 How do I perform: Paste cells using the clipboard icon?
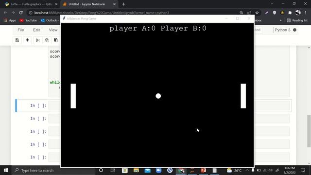tap(56, 40)
